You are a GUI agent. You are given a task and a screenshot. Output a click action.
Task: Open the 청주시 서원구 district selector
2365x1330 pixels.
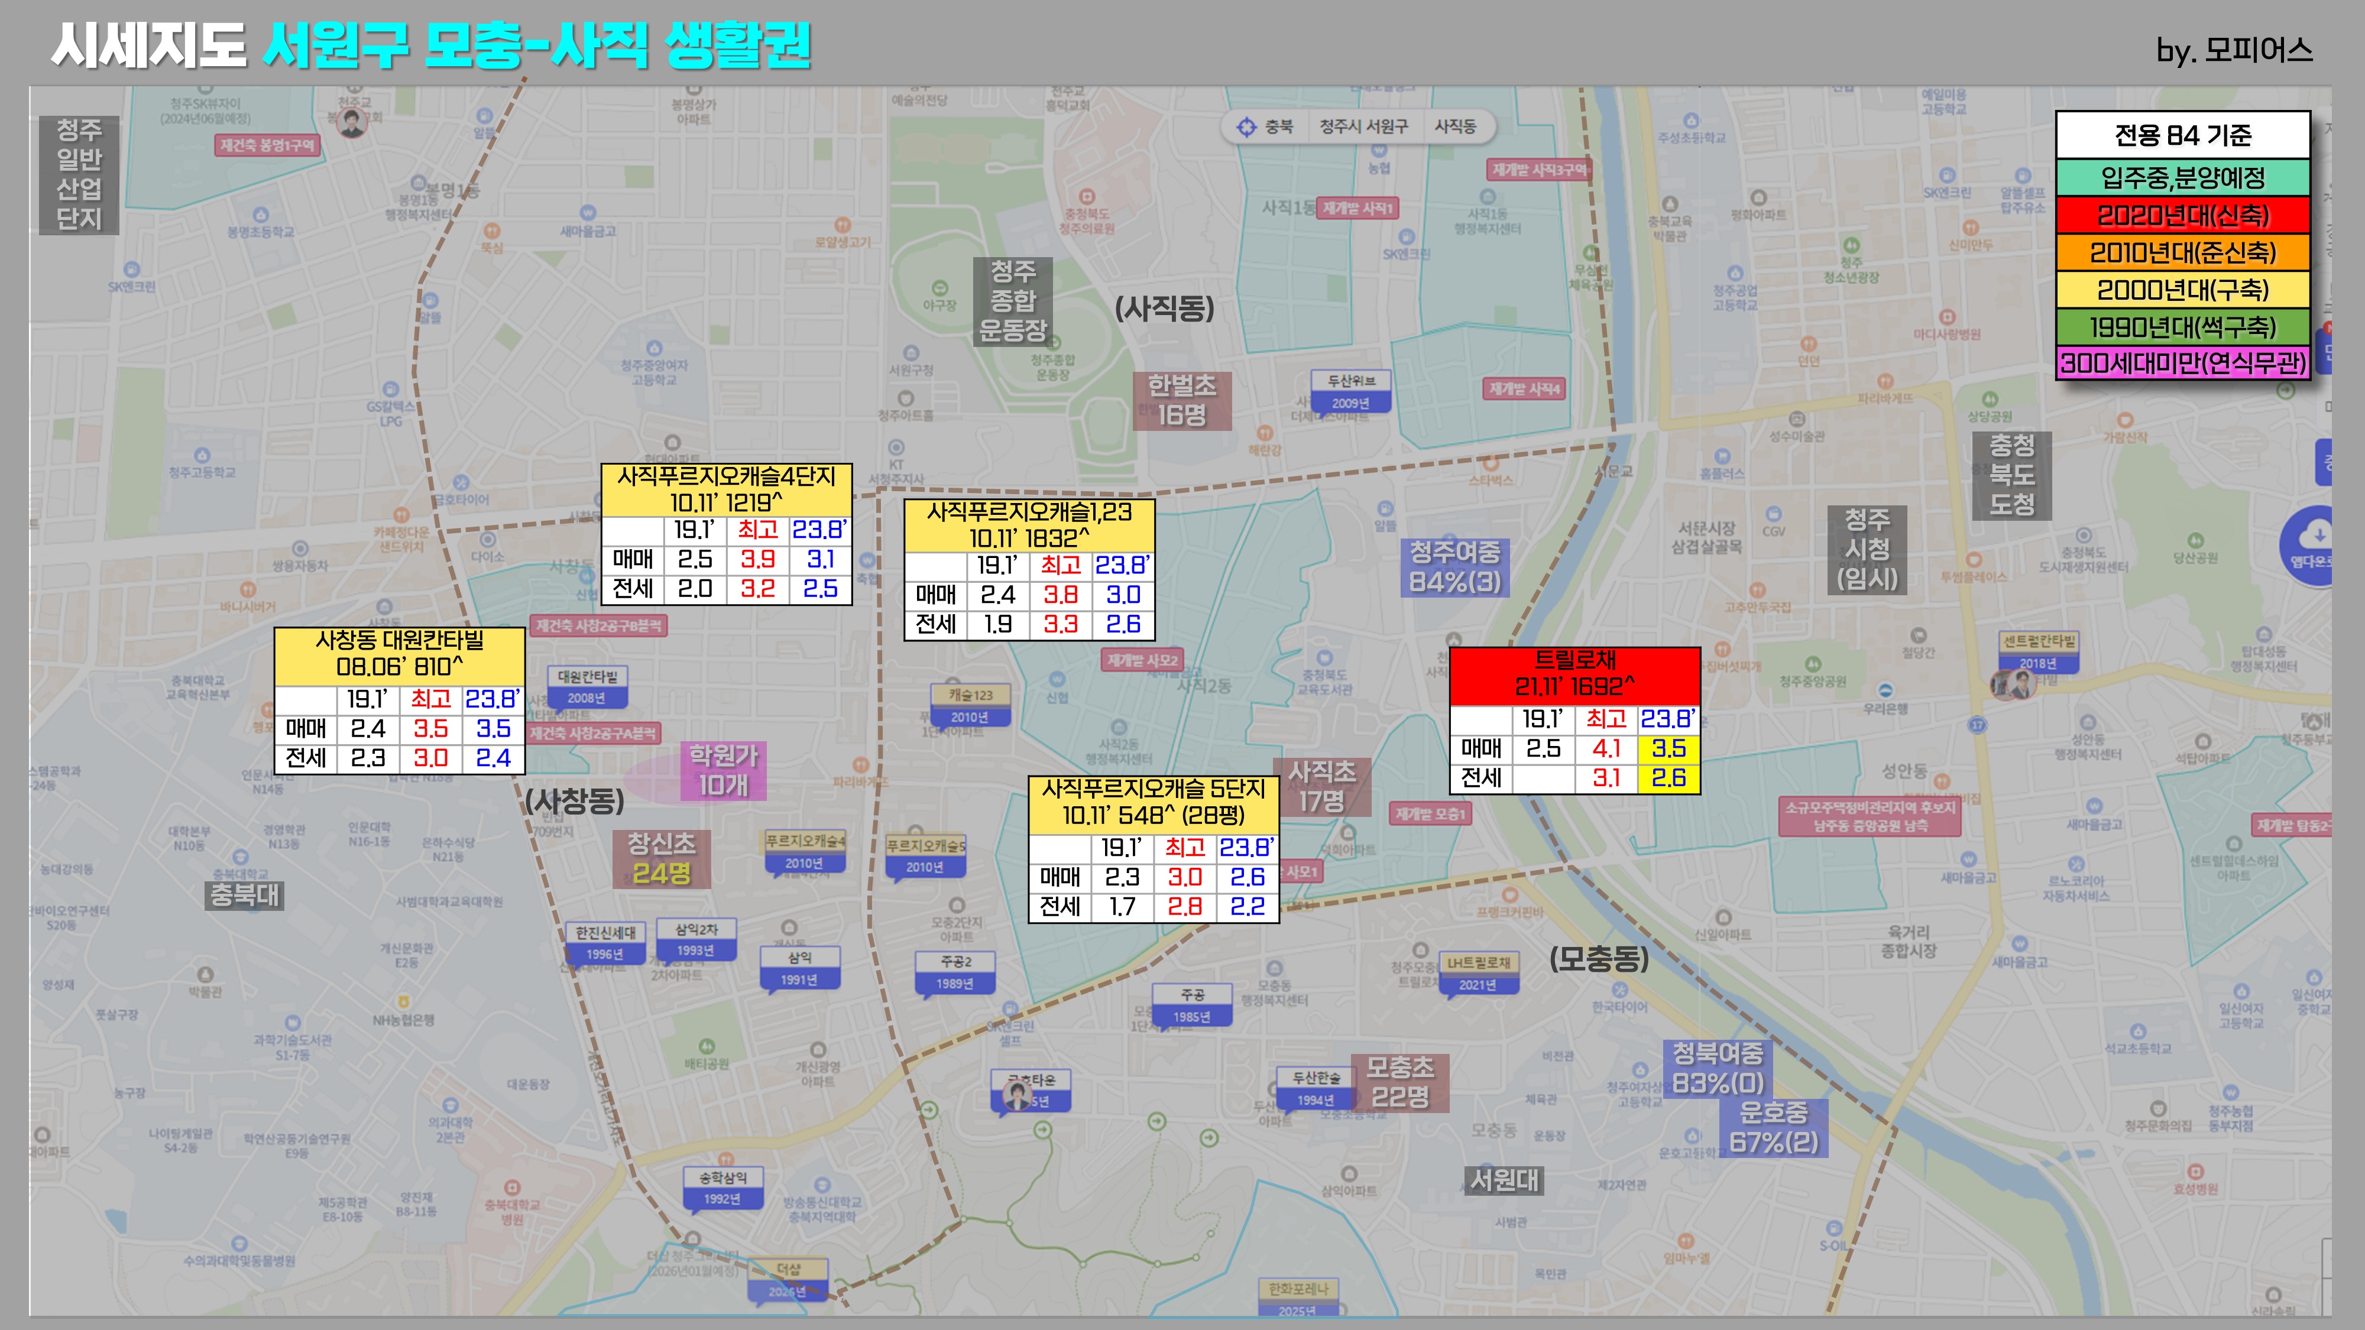click(x=1363, y=126)
